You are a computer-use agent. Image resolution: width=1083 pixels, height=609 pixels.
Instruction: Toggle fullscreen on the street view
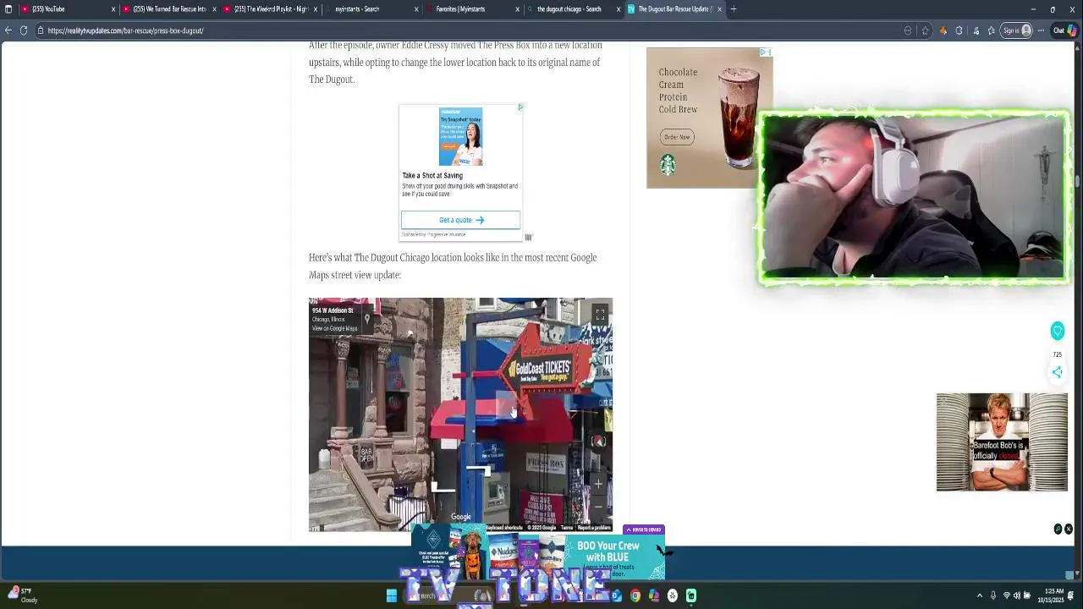click(x=600, y=314)
